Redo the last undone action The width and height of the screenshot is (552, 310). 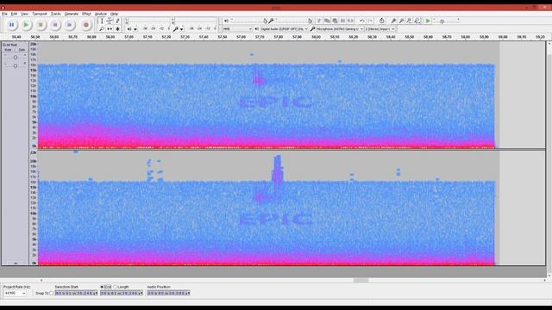pyautogui.click(x=370, y=21)
